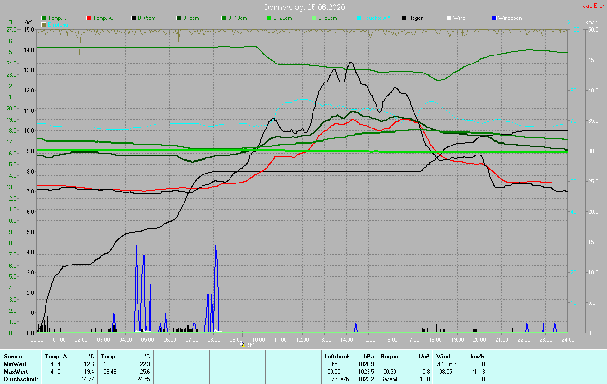Click the red Temp. A. legend swatch
Screen dimensions: 607x384
89,18
